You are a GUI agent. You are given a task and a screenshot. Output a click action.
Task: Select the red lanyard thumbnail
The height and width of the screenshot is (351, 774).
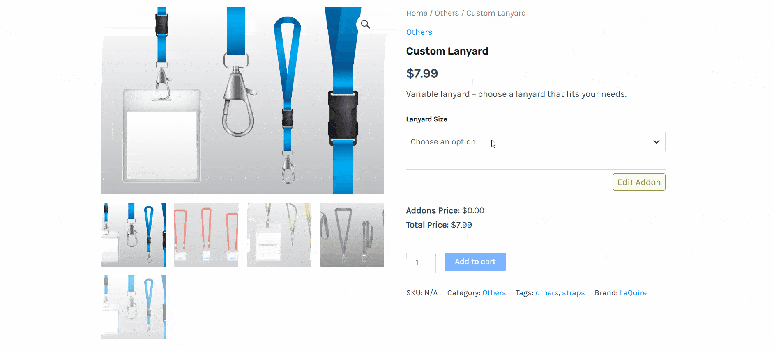click(206, 235)
